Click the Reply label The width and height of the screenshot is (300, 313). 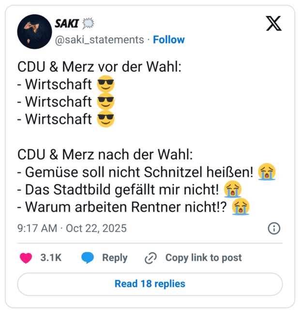coord(115,258)
